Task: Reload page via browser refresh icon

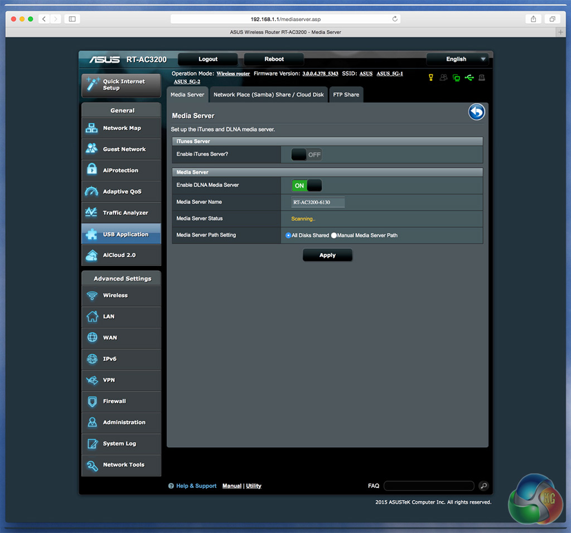Action: pos(395,19)
